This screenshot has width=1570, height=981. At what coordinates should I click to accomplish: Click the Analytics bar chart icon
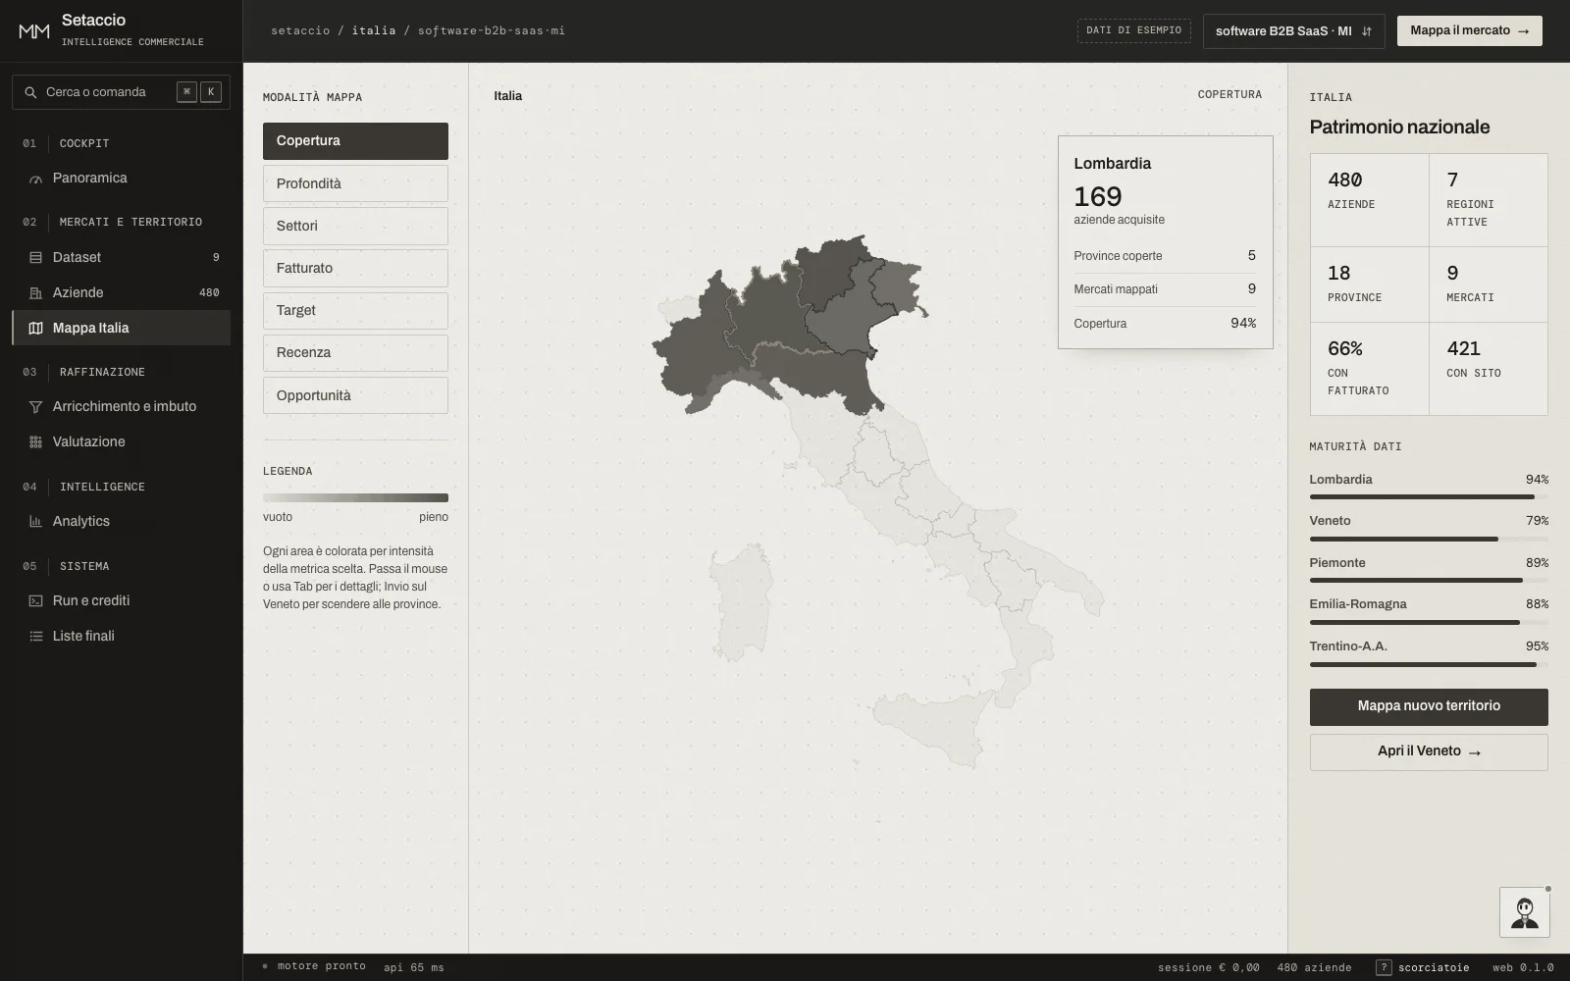pyautogui.click(x=35, y=522)
